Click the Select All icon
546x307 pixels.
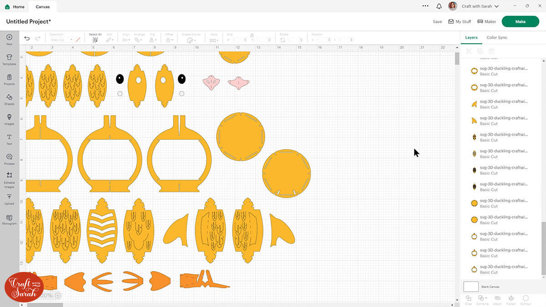pyautogui.click(x=95, y=40)
